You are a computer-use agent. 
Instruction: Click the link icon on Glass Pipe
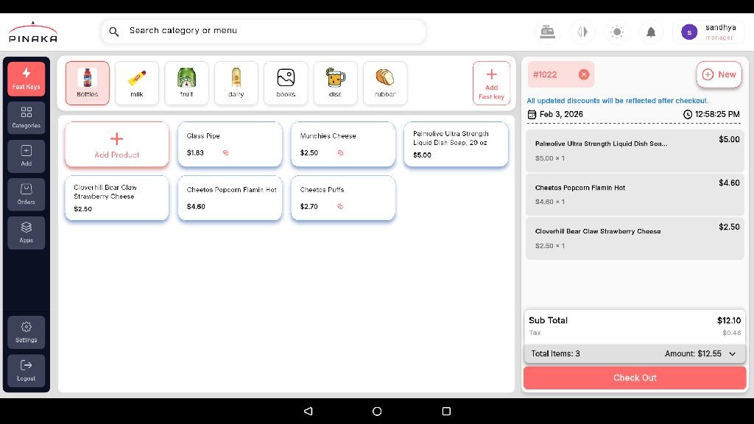point(226,153)
